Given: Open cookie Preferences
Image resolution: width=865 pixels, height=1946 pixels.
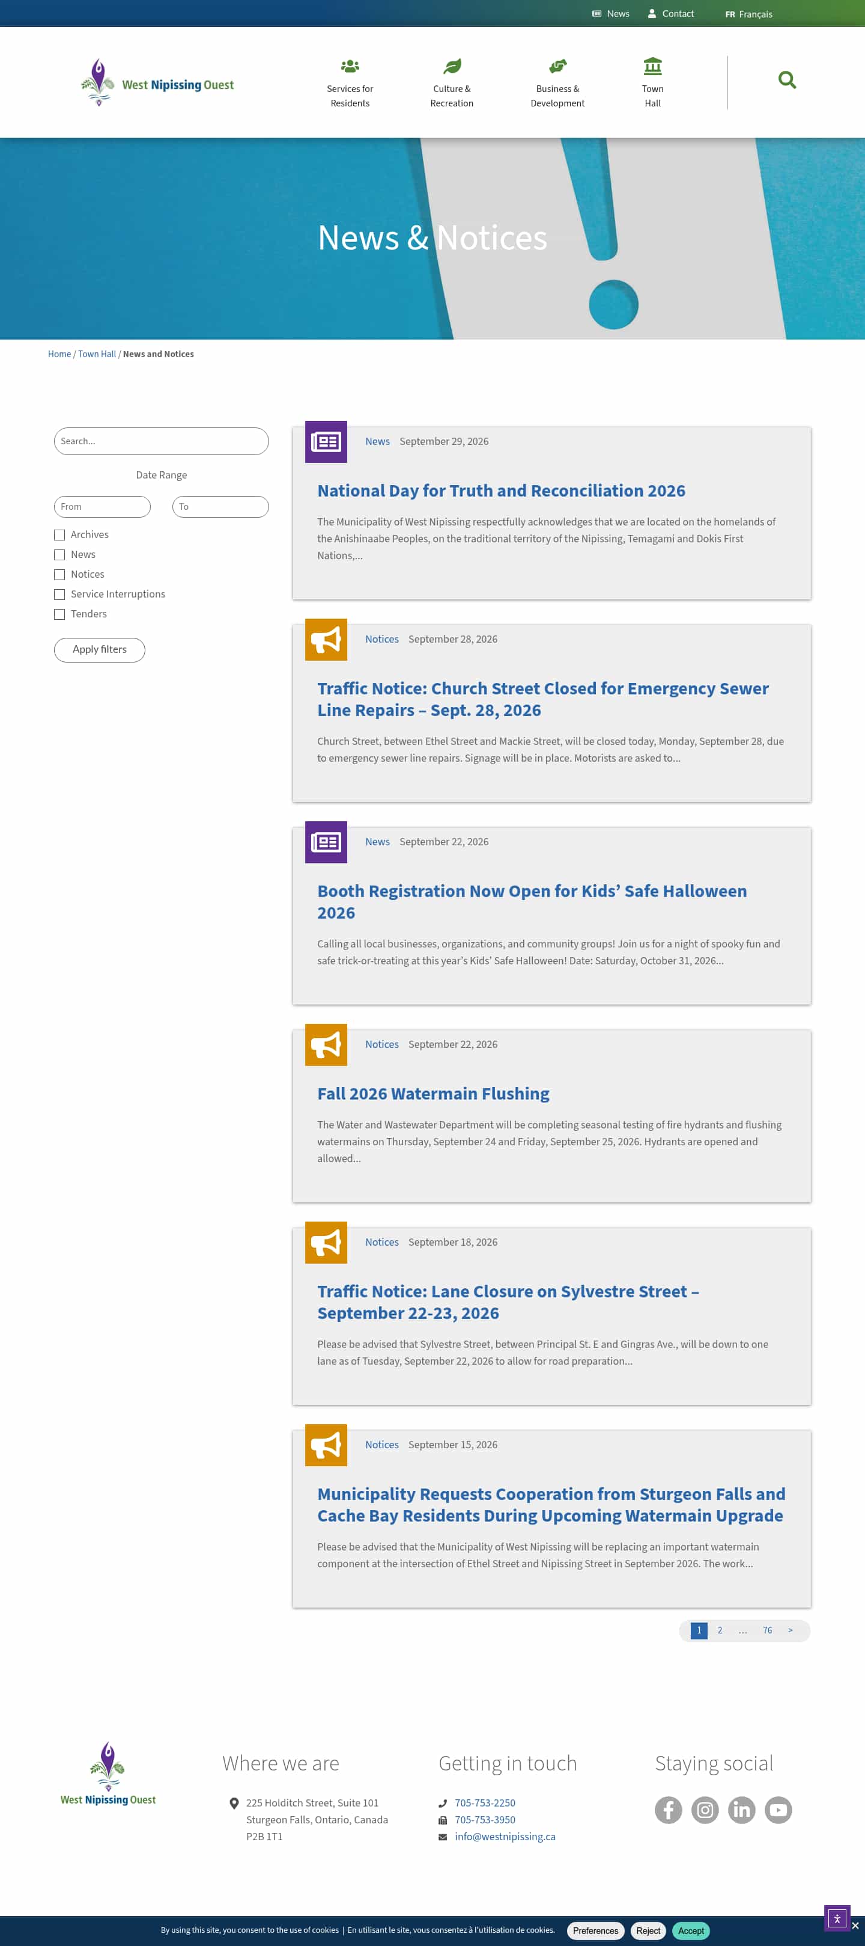Looking at the screenshot, I should 595,1930.
